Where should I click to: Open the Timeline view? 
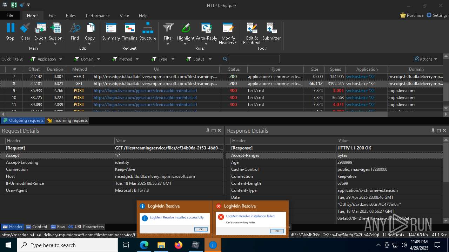[129, 31]
